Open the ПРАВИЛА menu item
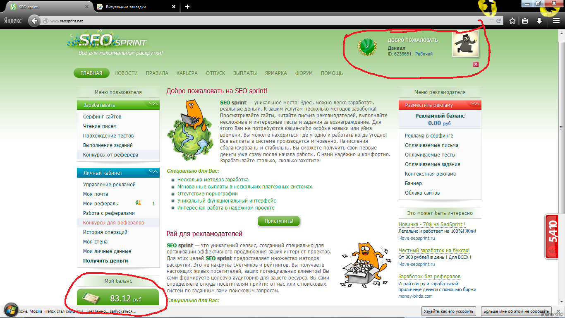This screenshot has width=565, height=318. point(157,73)
